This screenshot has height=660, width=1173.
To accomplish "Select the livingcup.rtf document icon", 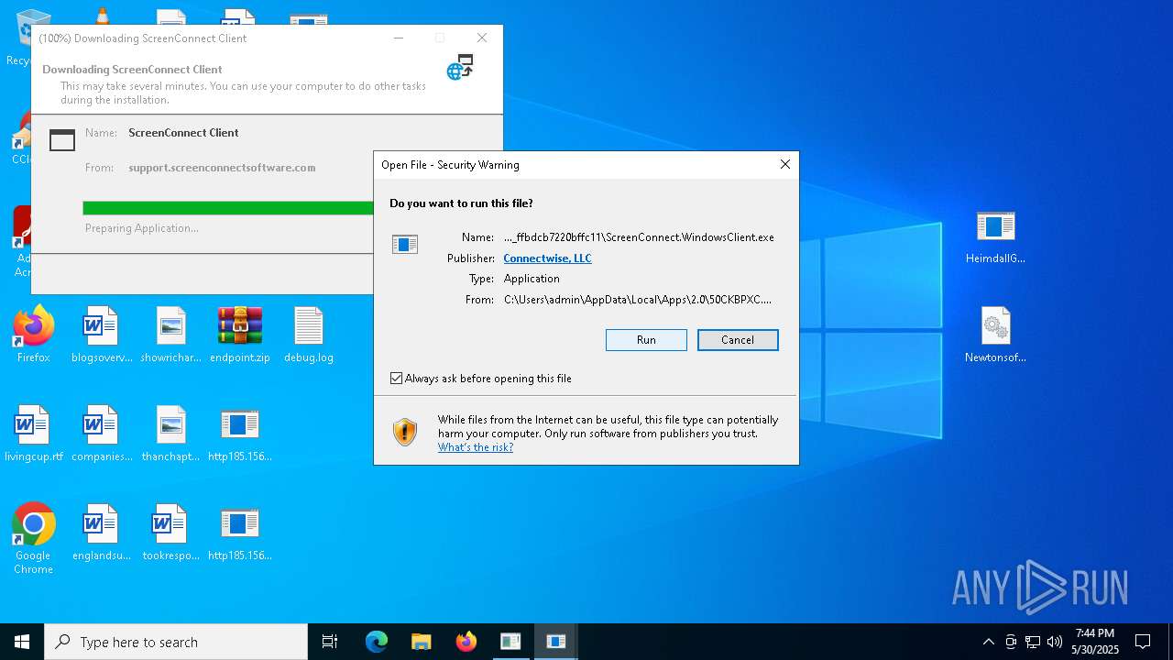I will (x=34, y=434).
